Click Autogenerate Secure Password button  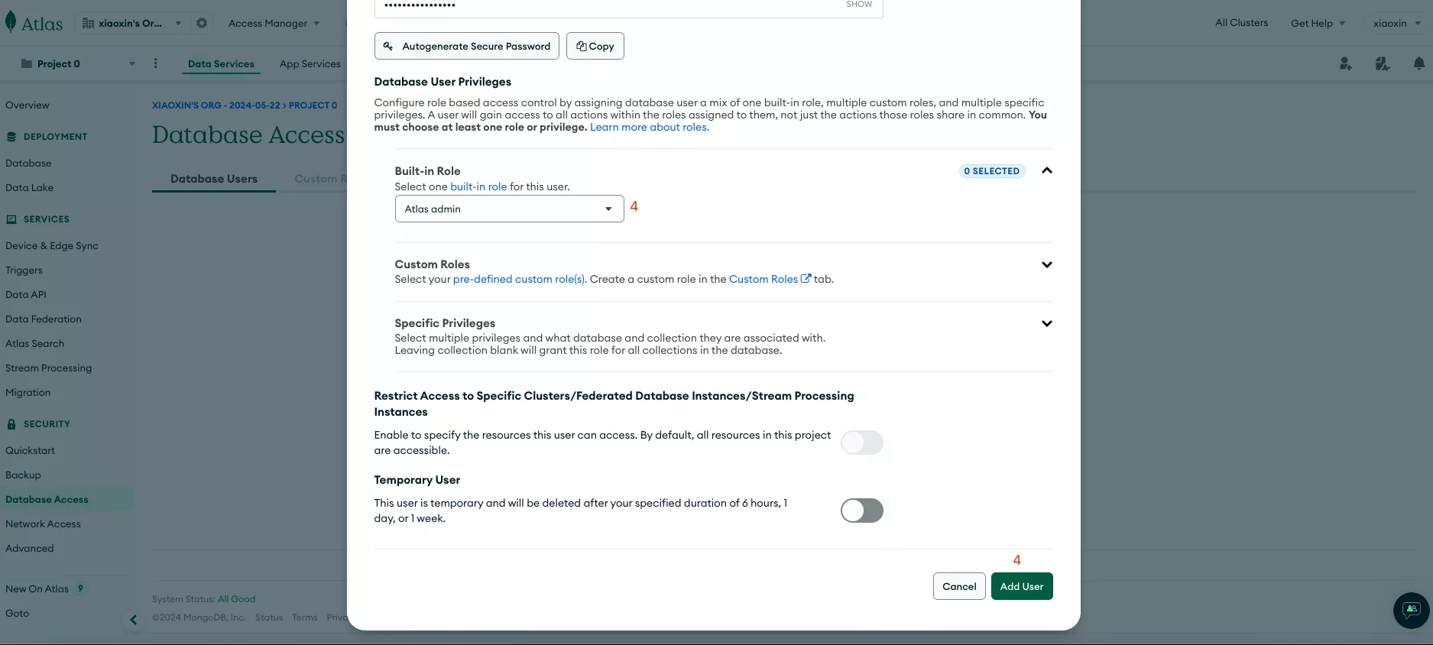pyautogui.click(x=467, y=46)
